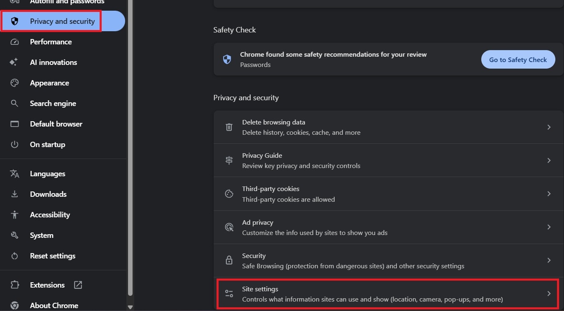This screenshot has height=311, width=564.
Task: Click the Privacy and security sidebar label
Action: pyautogui.click(x=62, y=21)
